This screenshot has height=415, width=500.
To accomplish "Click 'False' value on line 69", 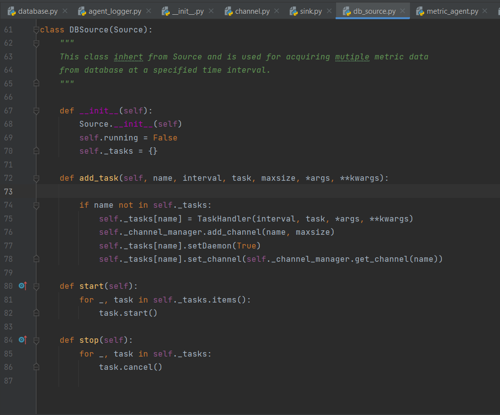I will pyautogui.click(x=165, y=138).
